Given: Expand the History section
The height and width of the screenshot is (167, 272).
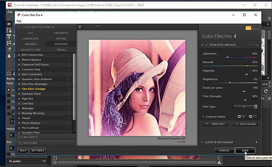Looking at the screenshot, I should [x=46, y=143].
